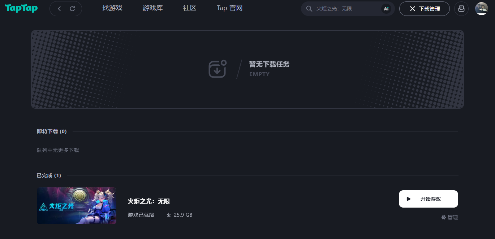Refresh the page with the reload icon
This screenshot has width=495, height=239.
click(72, 9)
